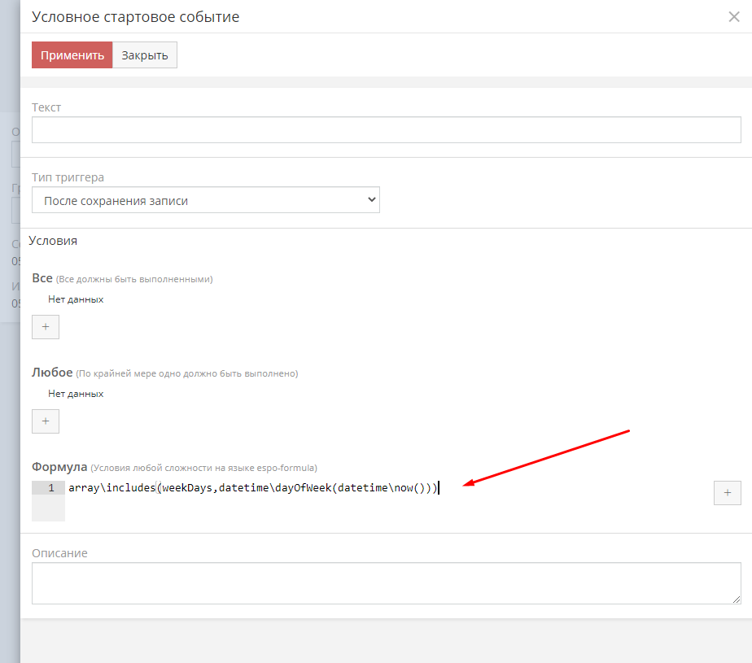Close the dialog with the X icon
This screenshot has width=752, height=663.
tap(733, 17)
